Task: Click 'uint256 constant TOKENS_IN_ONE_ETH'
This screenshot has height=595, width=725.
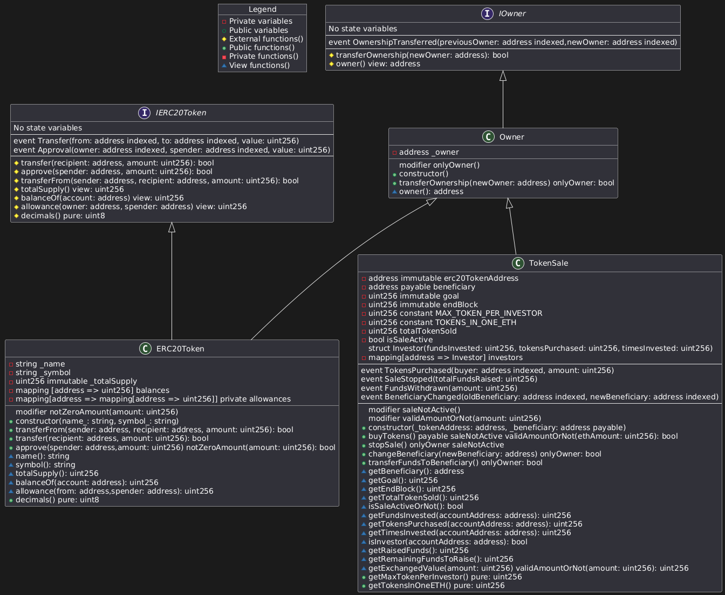Action: pos(442,322)
